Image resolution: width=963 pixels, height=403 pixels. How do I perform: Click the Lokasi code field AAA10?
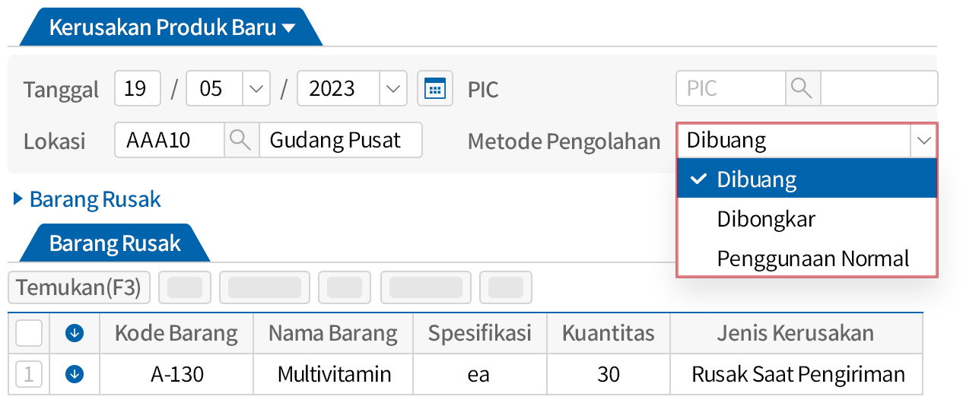click(169, 141)
